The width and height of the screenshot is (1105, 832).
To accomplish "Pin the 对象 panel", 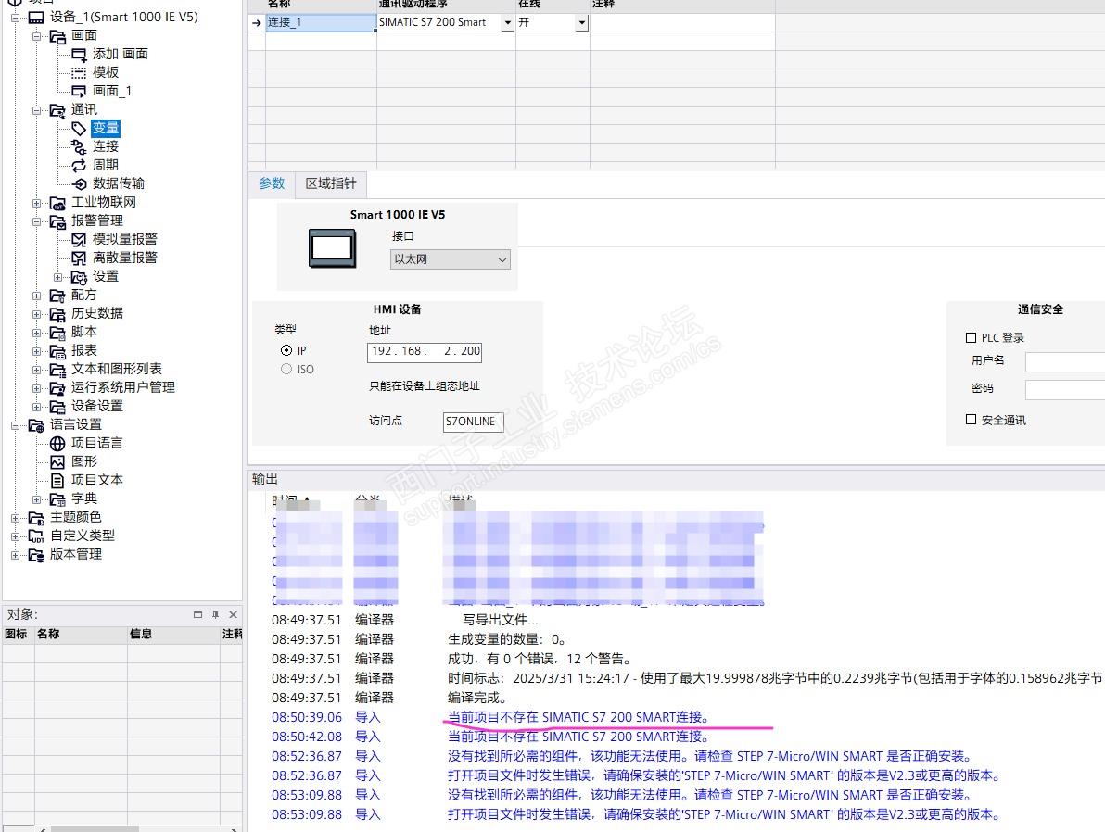I will point(216,614).
